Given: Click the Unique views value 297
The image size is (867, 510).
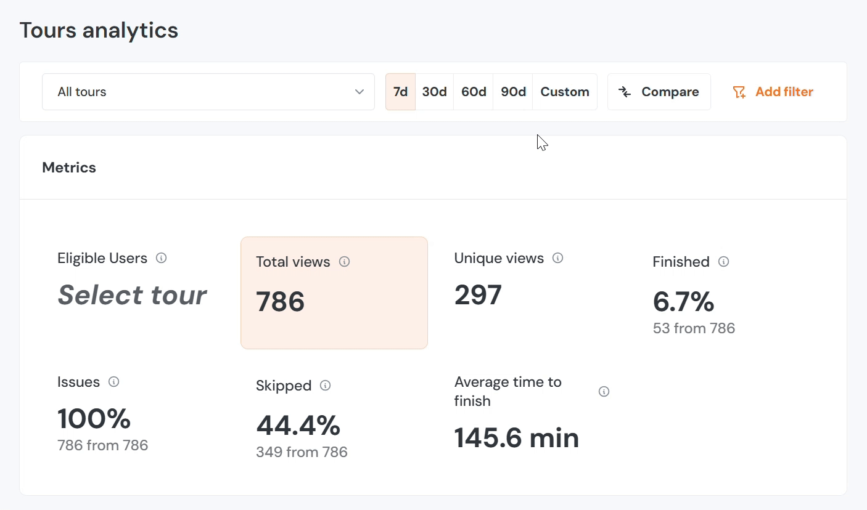Looking at the screenshot, I should [478, 295].
